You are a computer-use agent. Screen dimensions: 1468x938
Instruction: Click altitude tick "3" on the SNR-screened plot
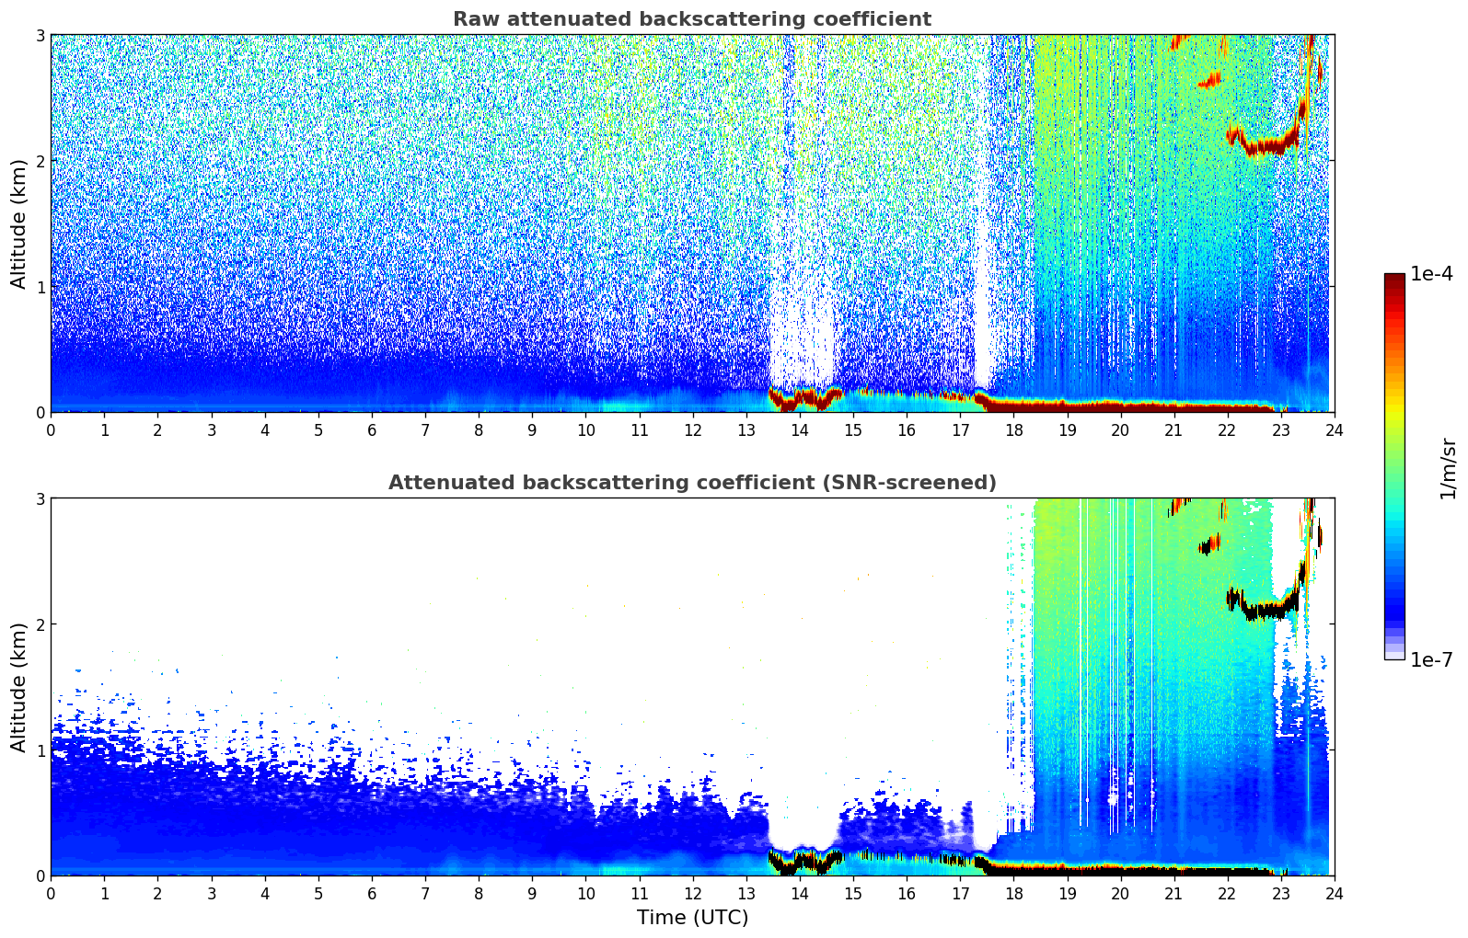click(40, 498)
